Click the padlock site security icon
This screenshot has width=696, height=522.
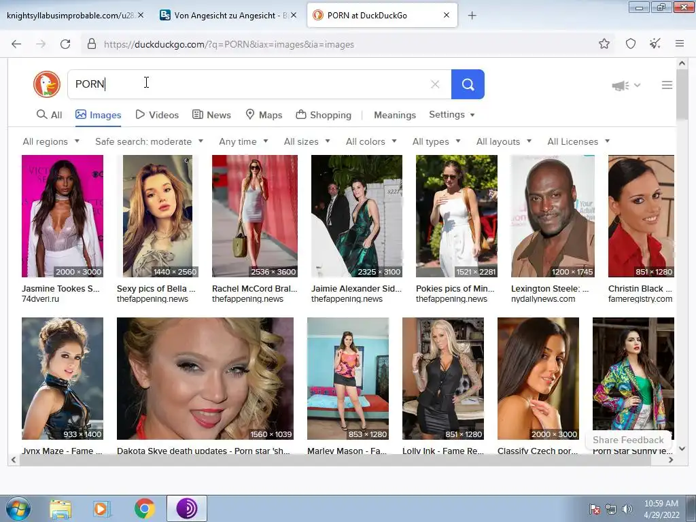92,44
